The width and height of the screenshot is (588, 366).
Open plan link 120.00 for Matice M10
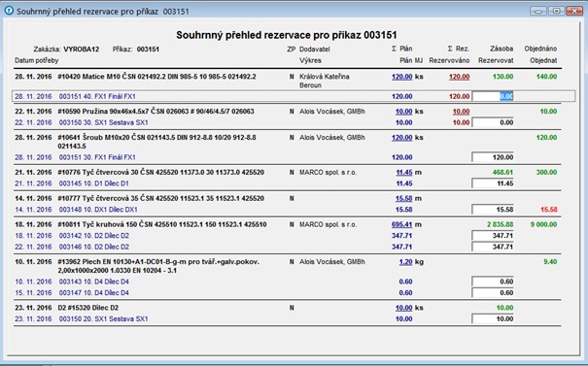click(401, 77)
